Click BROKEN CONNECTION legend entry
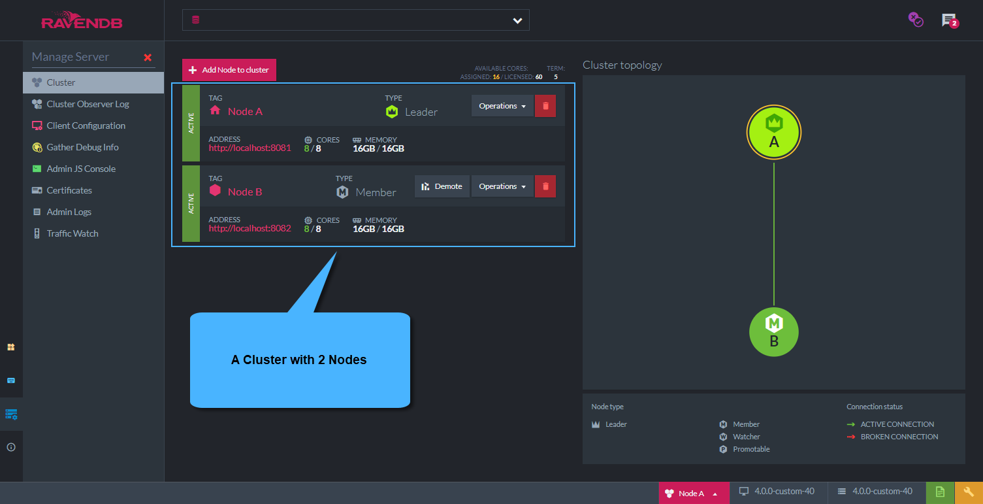983x504 pixels. 892,437
